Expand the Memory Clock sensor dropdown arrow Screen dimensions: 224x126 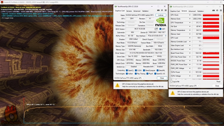point(190,19)
